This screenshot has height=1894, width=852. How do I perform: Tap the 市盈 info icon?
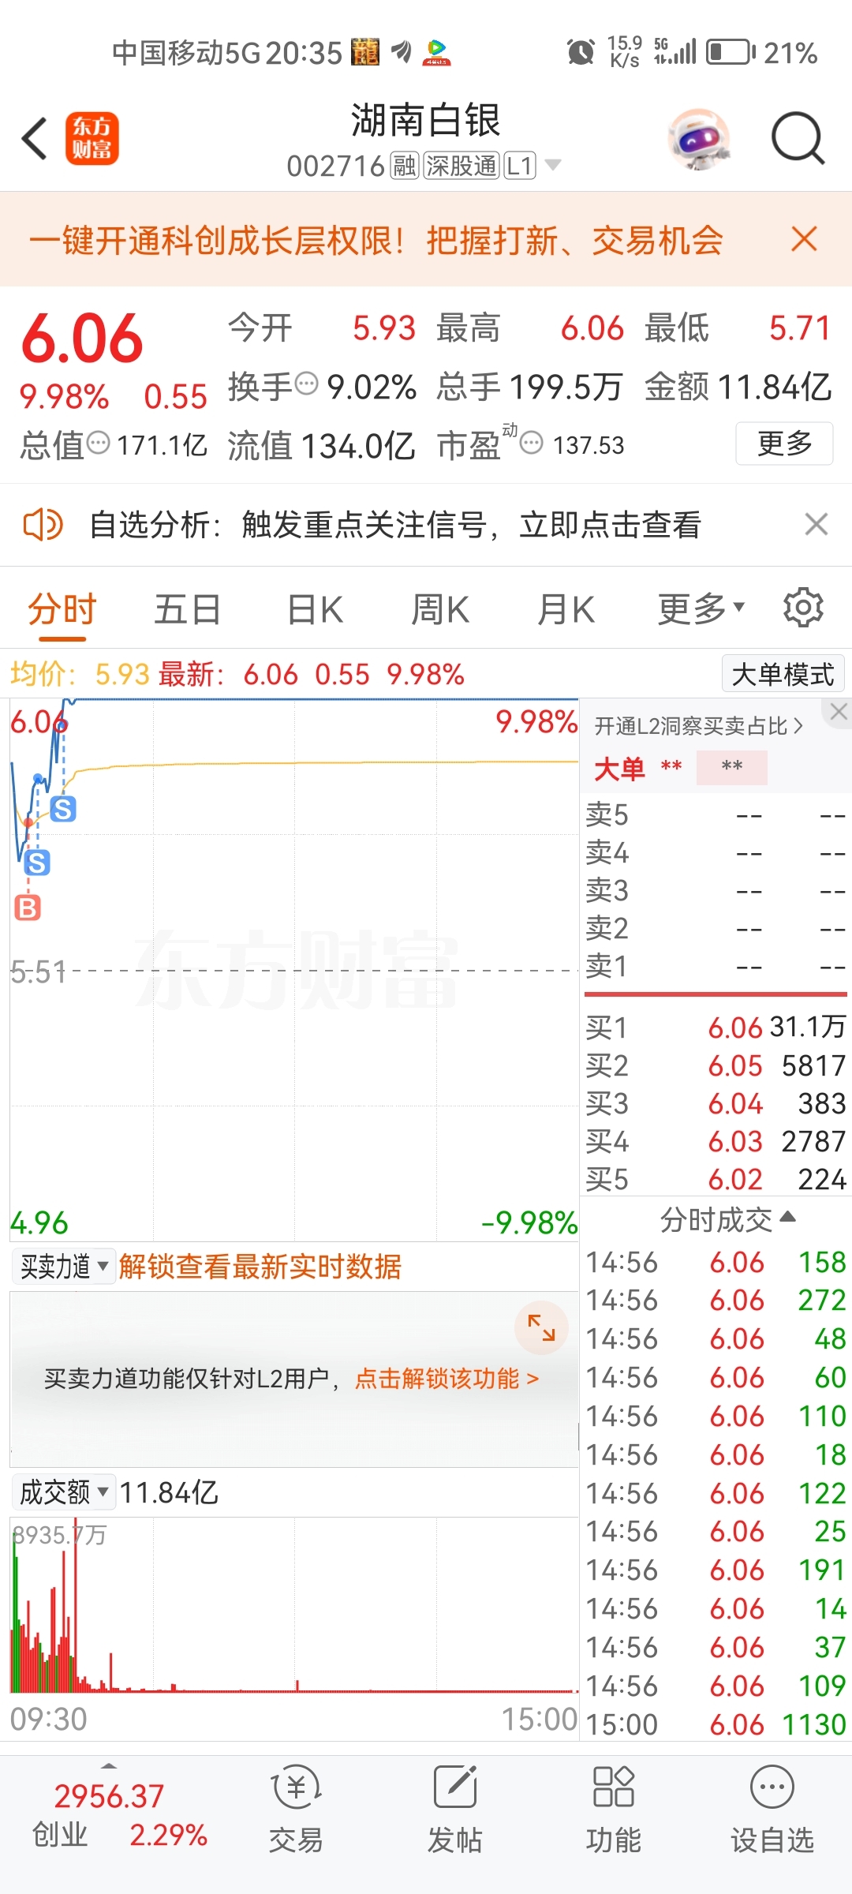coord(532,443)
